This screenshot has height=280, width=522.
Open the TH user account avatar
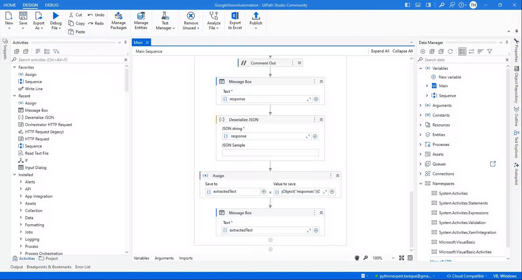click(473, 5)
